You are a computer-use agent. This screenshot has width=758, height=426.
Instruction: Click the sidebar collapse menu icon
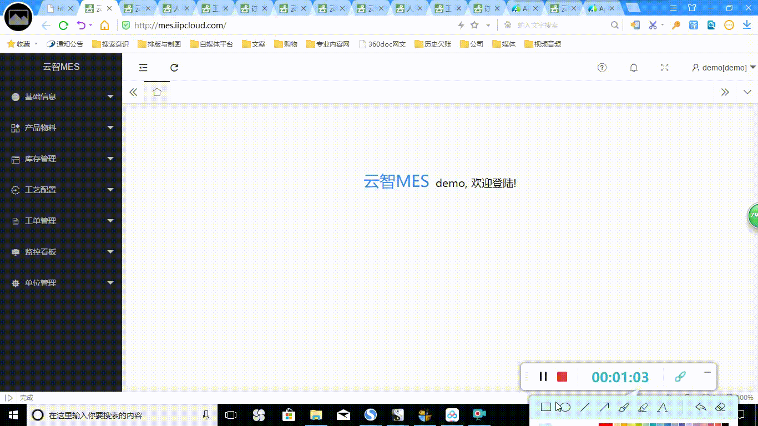pos(143,68)
